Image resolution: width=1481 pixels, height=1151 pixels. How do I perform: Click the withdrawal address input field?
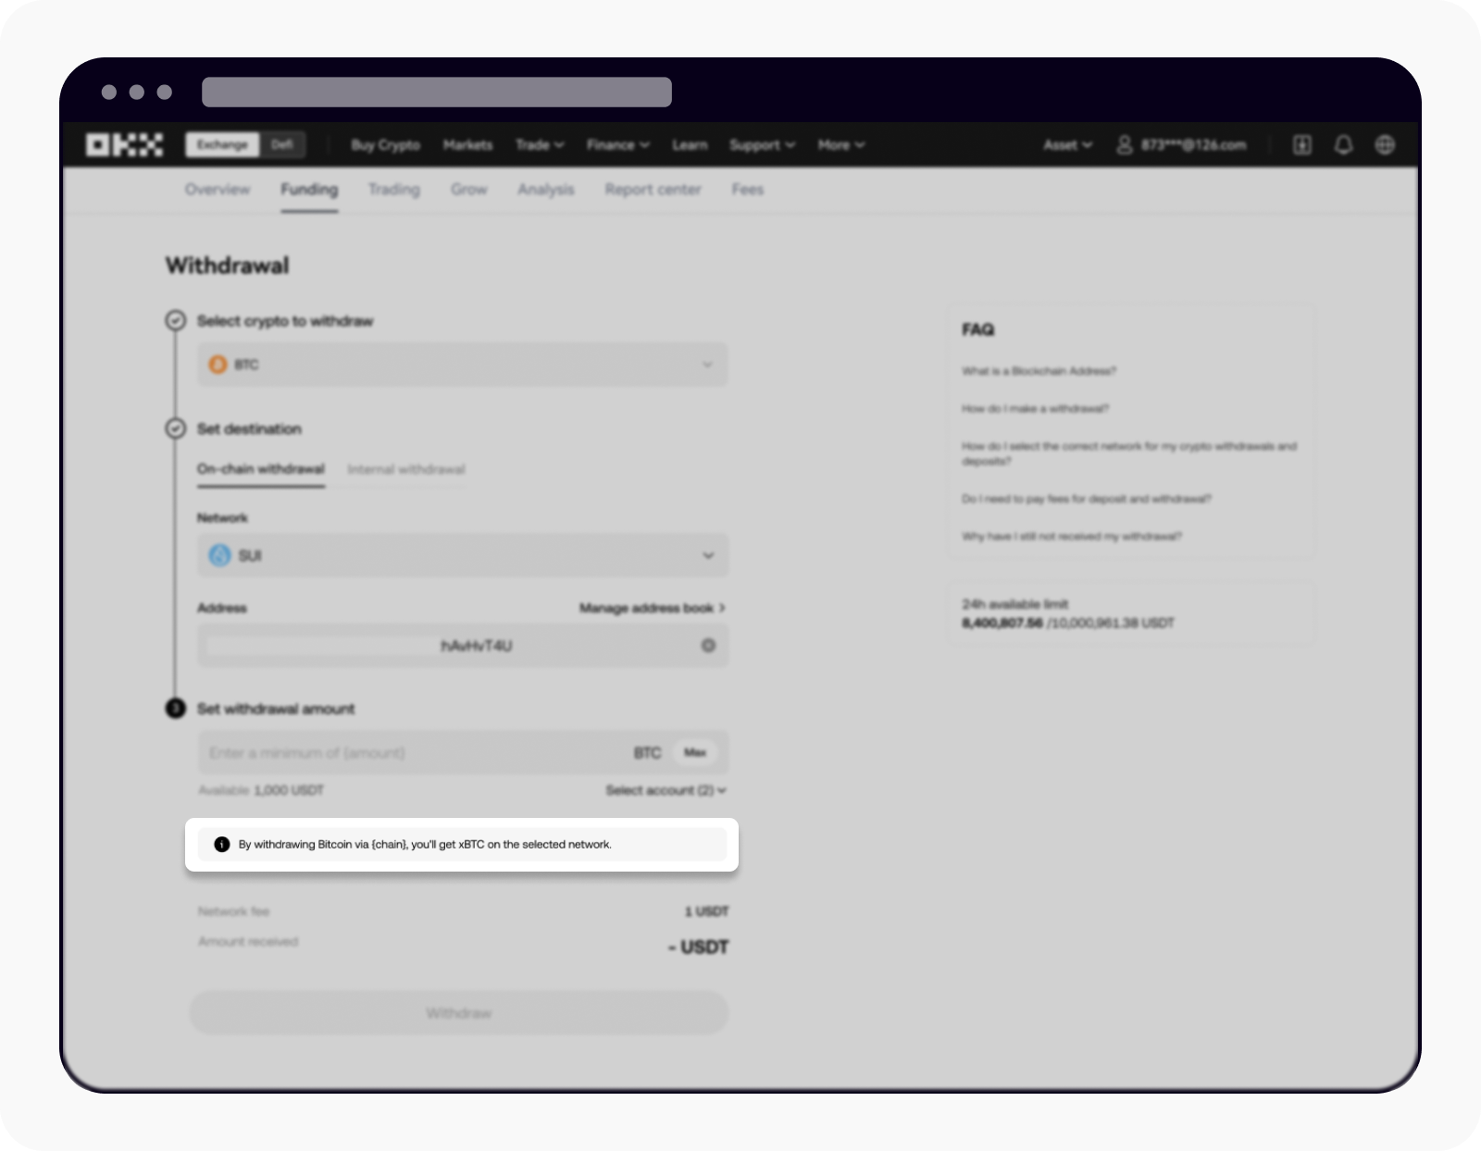click(463, 646)
